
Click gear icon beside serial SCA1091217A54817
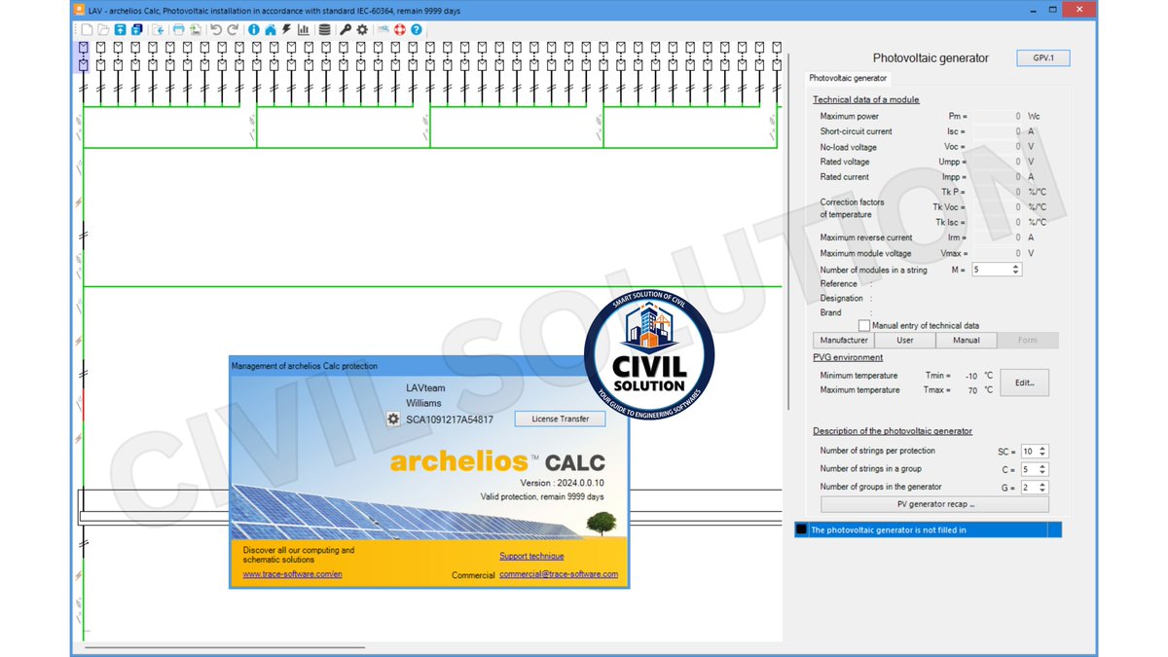393,420
